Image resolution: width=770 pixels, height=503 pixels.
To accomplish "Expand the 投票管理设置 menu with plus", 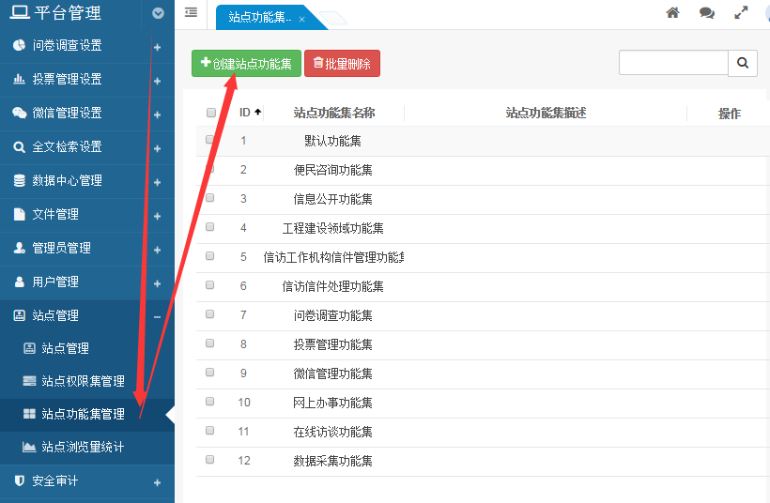I will coord(157,81).
